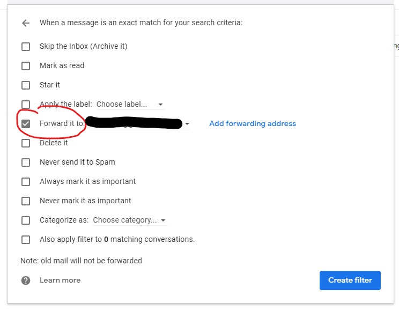Screen dimensions: 399x310
Task: Select Never mark it as important checkbox
Action: 26,201
